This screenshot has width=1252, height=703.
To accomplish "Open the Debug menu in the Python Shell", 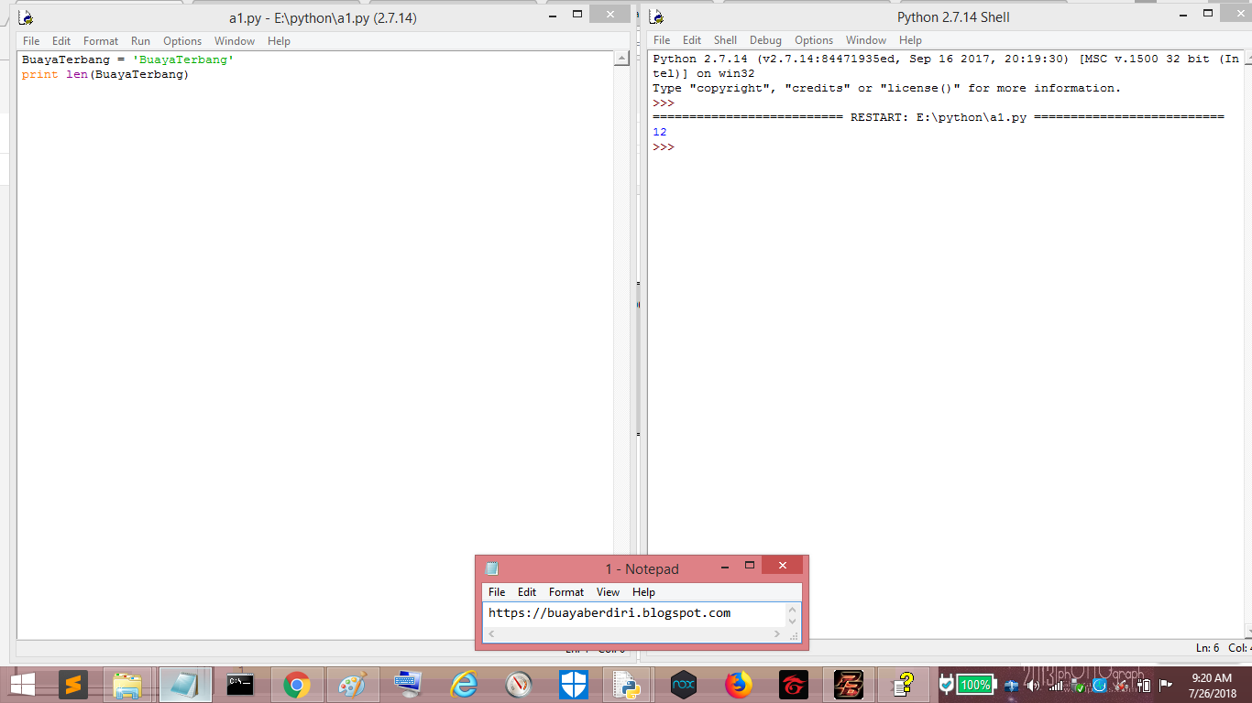I will click(765, 39).
